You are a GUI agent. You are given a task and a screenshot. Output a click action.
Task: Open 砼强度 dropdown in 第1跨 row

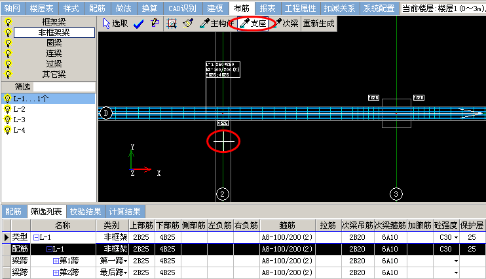point(456,261)
